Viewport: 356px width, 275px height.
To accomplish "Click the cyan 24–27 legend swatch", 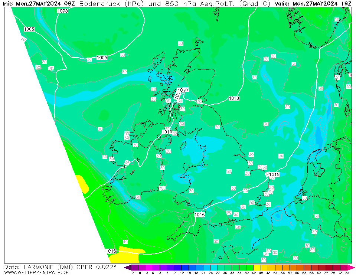I will (214, 267).
